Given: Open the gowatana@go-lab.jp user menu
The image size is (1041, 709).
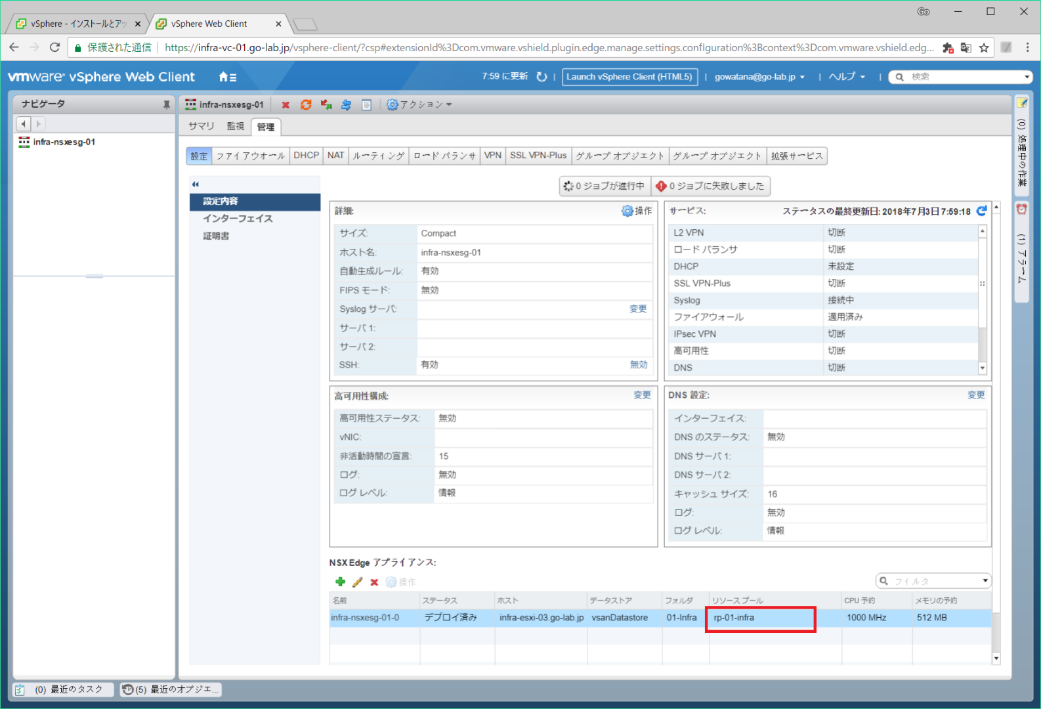Looking at the screenshot, I should [759, 77].
